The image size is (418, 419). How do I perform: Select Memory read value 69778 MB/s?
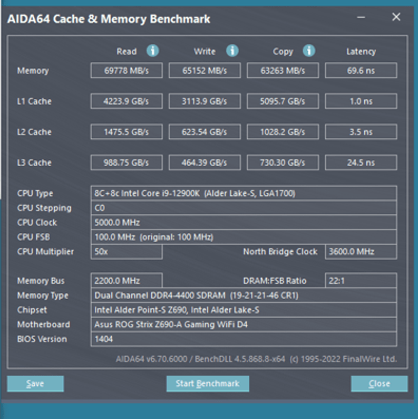pyautogui.click(x=127, y=71)
